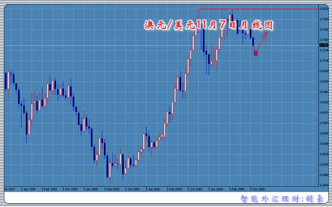The height and width of the screenshot is (207, 332).
Task: Click the '1 Feb 2003' date axis label
Action: 174,189
